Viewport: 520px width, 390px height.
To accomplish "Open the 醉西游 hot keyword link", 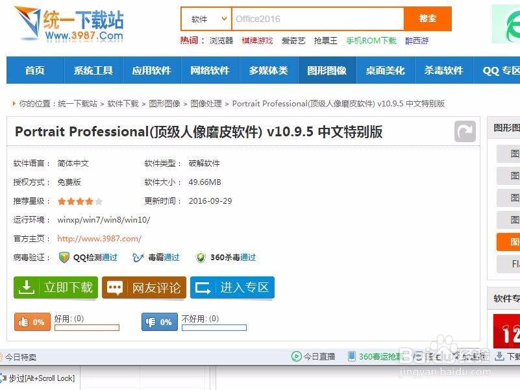I will pos(417,41).
